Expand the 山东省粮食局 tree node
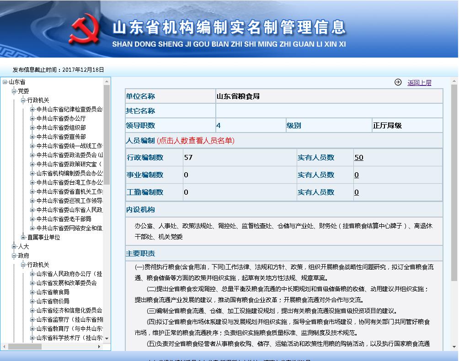Screen dimensions: 459x361 [32, 292]
